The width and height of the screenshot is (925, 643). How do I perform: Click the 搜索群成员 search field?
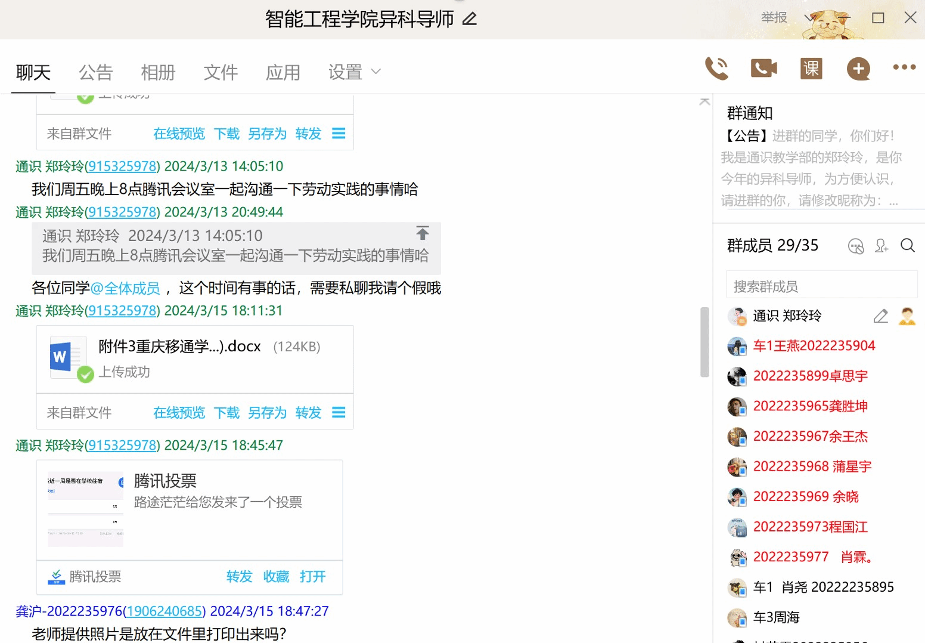click(x=821, y=287)
